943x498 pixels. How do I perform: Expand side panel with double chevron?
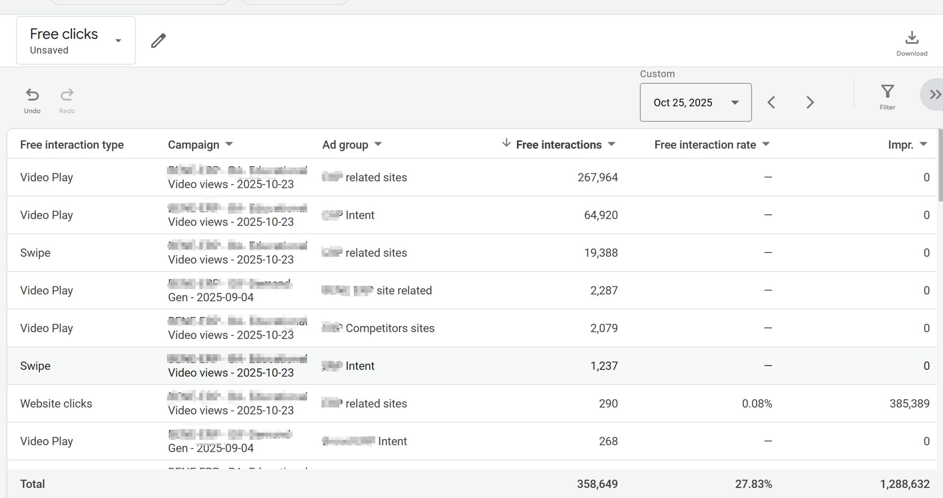(x=935, y=95)
